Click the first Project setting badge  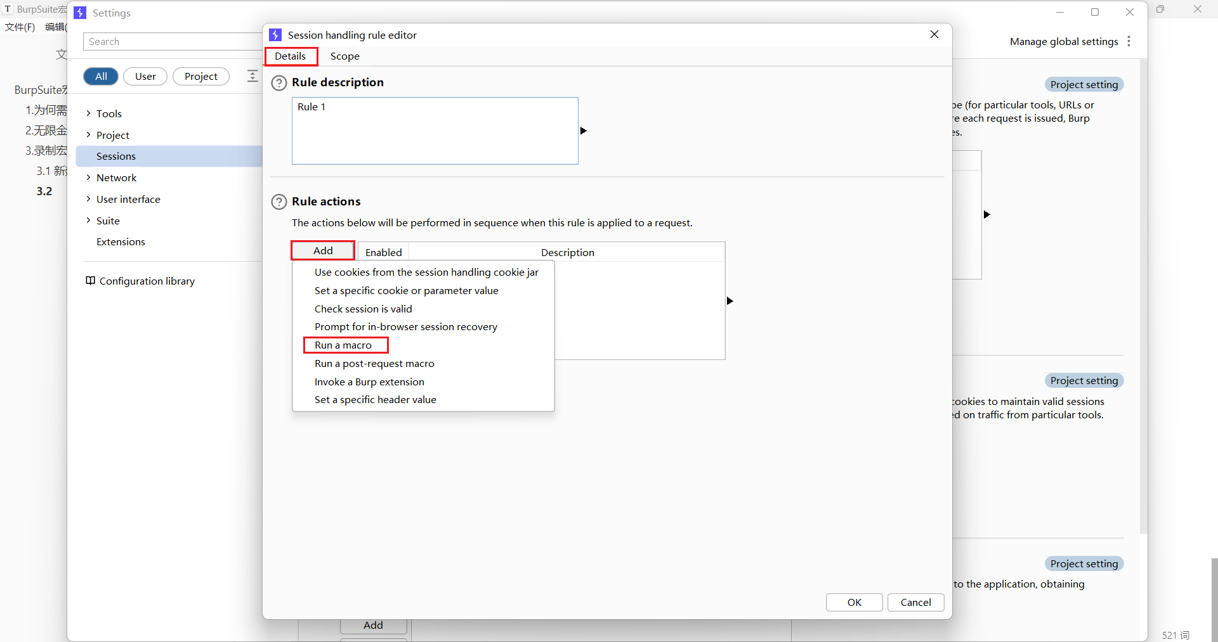click(x=1084, y=85)
